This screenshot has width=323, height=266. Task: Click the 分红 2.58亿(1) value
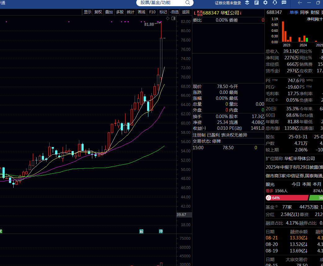pyautogui.click(x=290, y=214)
